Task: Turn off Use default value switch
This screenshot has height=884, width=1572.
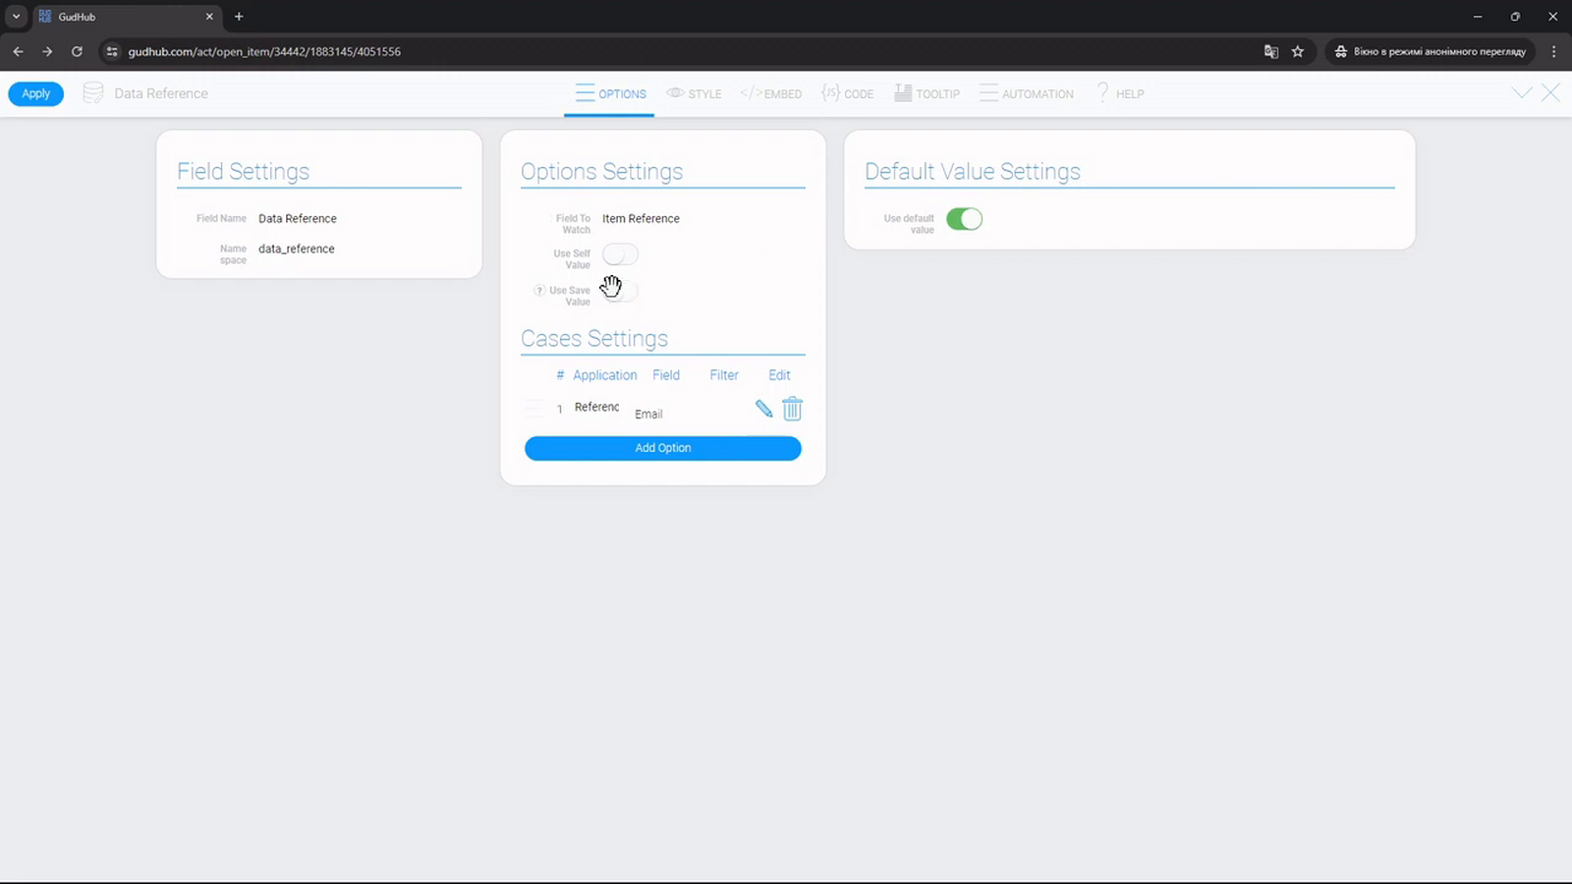Action: pos(964,219)
